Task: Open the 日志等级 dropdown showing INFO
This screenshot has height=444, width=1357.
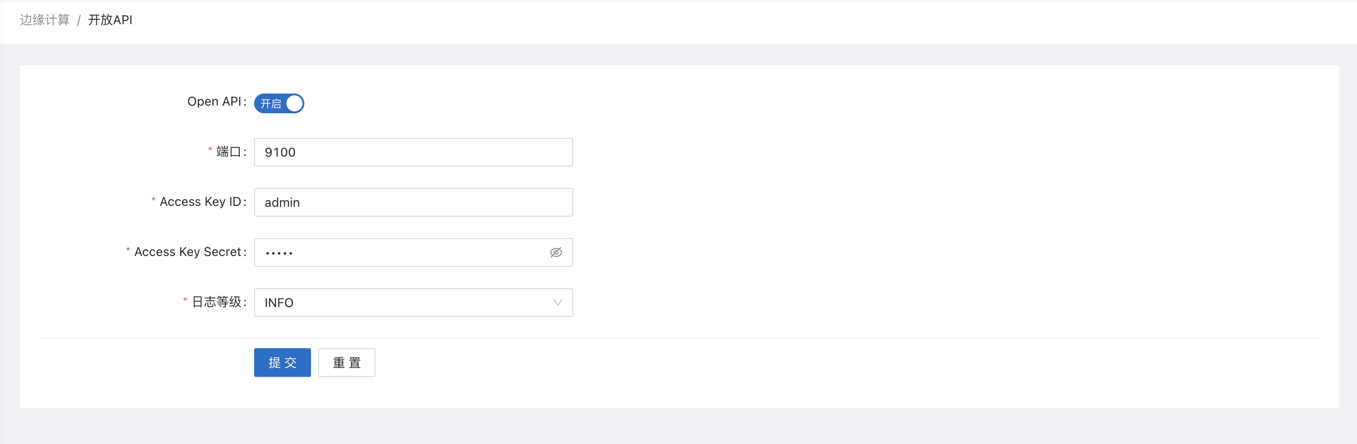Action: [413, 303]
